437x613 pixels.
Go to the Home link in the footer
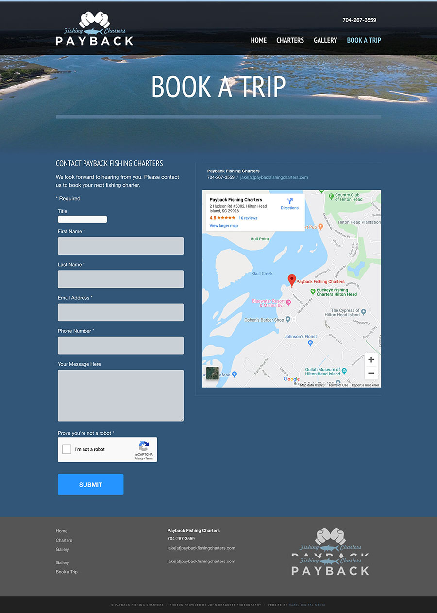coord(62,531)
